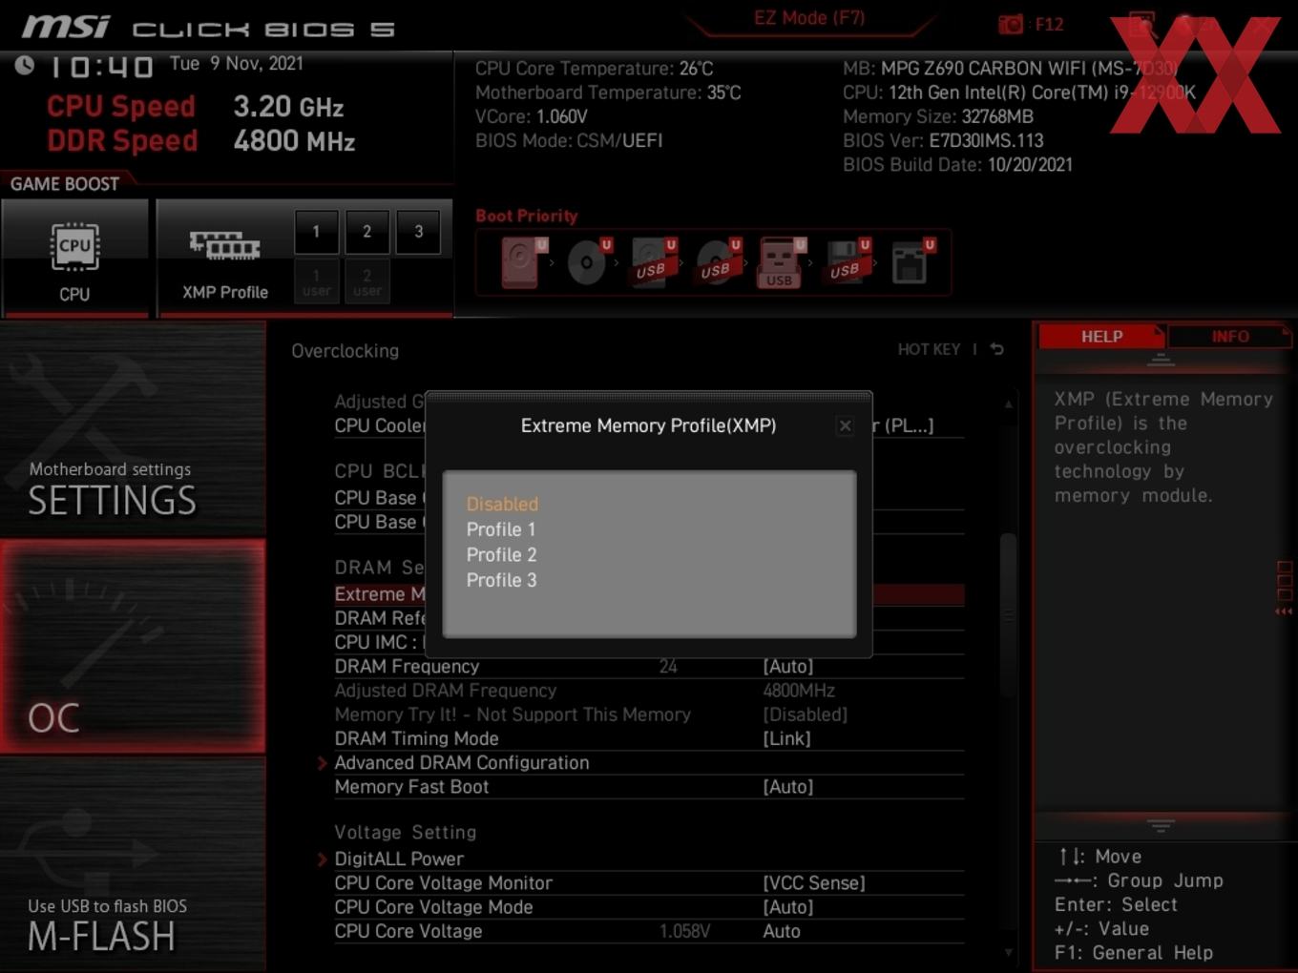
Task: Click the Overclocking page title
Action: pos(345,350)
